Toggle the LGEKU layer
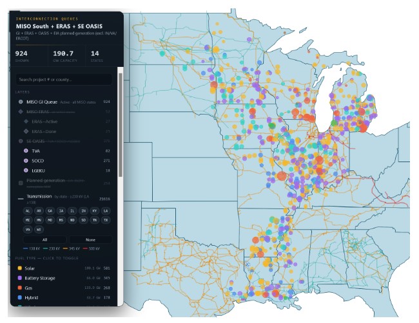 pyautogui.click(x=66, y=171)
